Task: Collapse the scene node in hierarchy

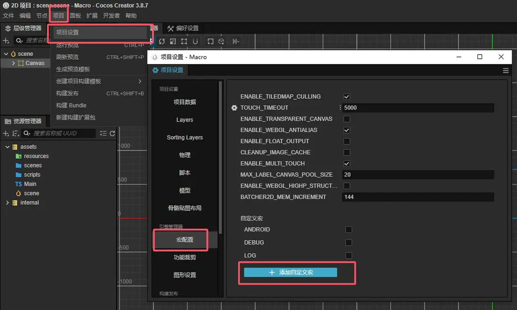Action: [x=6, y=54]
